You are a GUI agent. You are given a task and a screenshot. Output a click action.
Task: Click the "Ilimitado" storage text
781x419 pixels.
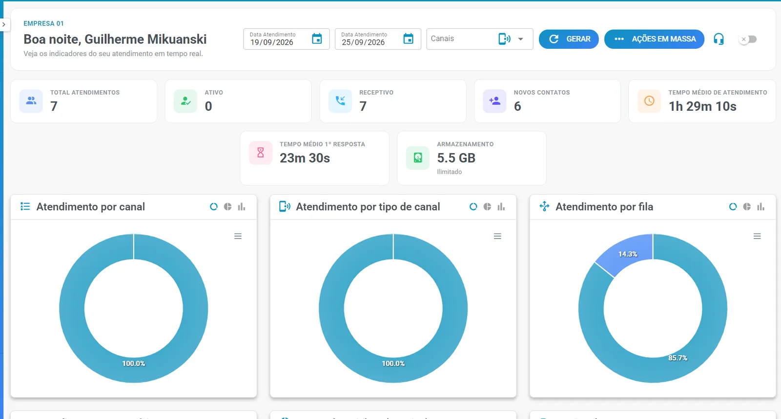(449, 172)
